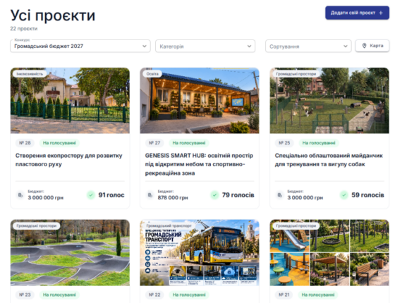Click the budget icon on project № 27 card
395x303 pixels.
pyautogui.click(x=150, y=195)
